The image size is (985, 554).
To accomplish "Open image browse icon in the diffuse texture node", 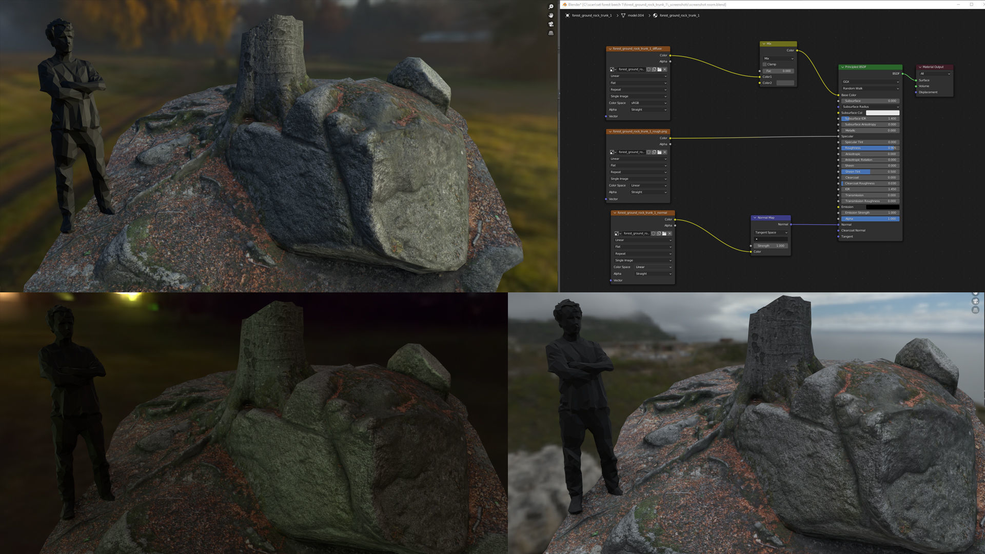I will click(x=613, y=69).
